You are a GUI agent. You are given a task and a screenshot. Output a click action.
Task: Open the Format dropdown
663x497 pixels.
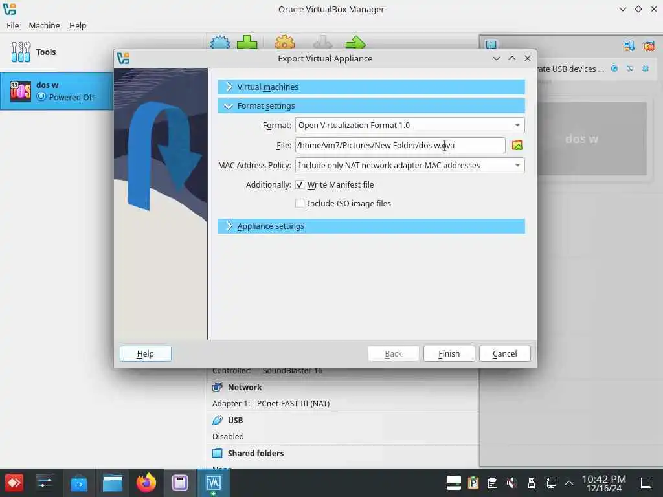click(410, 125)
